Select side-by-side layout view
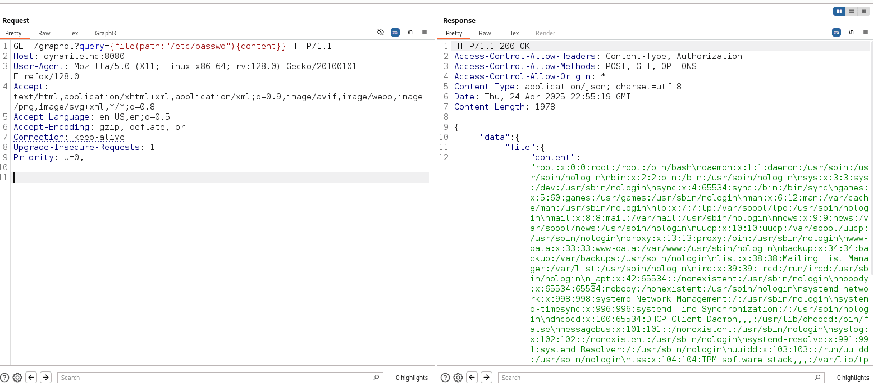873x386 pixels. click(x=839, y=11)
